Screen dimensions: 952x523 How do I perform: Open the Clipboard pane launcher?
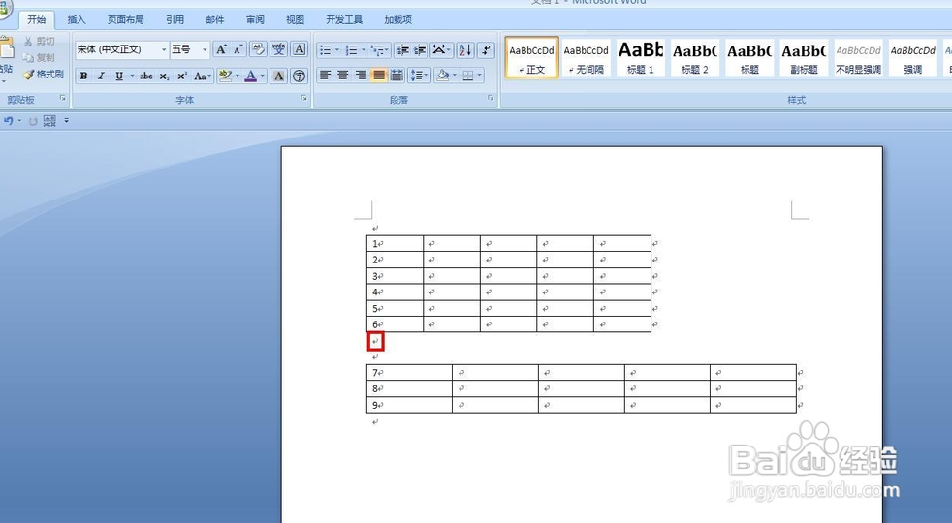click(x=63, y=98)
